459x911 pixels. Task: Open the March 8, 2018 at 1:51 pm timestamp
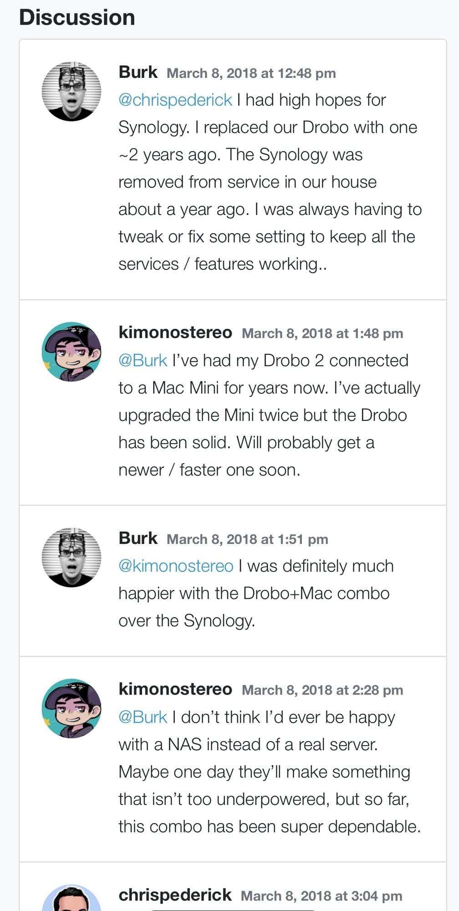coord(248,540)
